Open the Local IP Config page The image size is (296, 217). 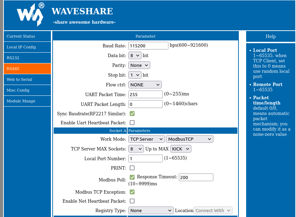27,47
